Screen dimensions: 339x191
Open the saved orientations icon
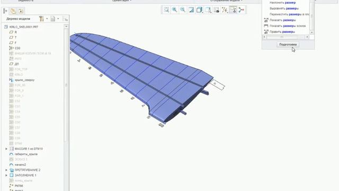[x=208, y=10]
